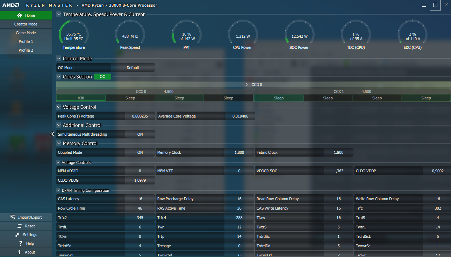Open Profile 2
451x257 pixels.
click(26, 50)
